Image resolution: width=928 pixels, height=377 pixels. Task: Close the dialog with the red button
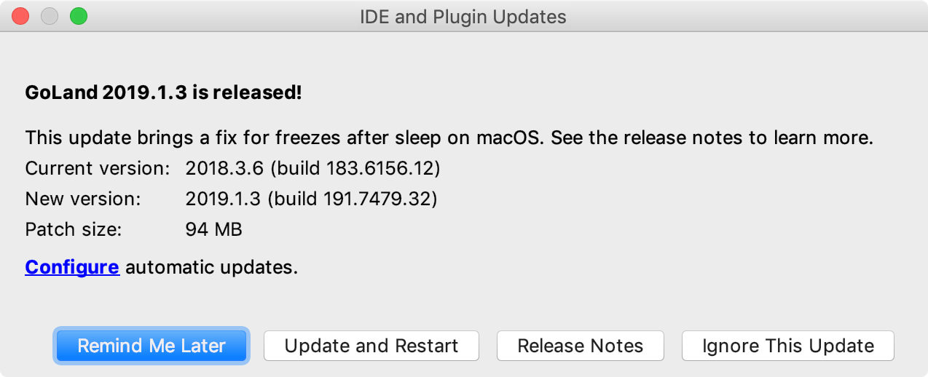pos(21,16)
